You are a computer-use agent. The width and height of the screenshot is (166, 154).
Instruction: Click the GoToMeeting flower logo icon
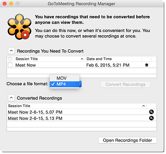(19, 27)
